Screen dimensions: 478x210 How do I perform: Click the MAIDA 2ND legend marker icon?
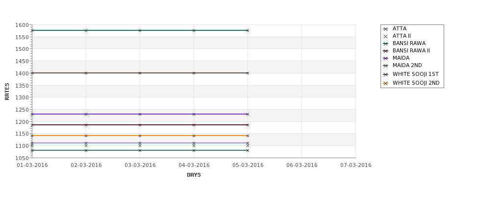[x=385, y=66]
